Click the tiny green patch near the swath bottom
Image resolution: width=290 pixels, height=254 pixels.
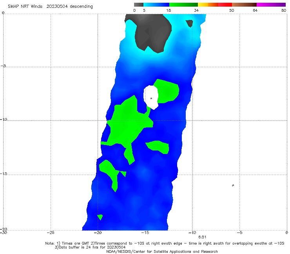(x=100, y=217)
